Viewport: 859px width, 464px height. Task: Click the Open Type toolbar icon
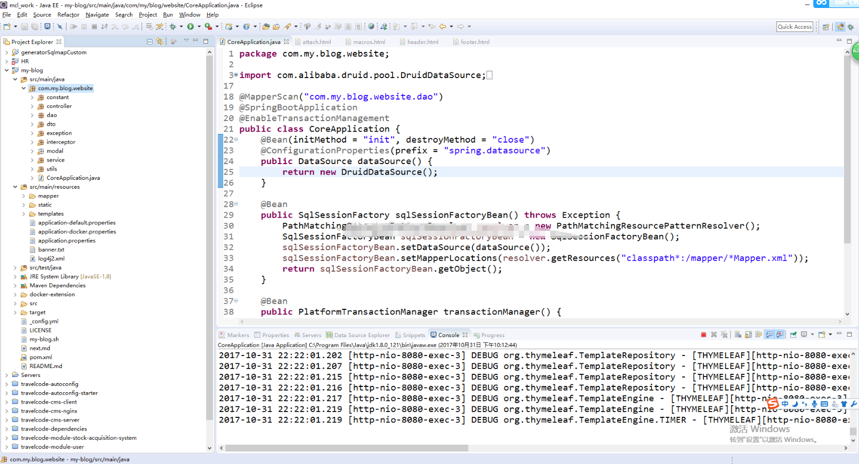click(266, 26)
